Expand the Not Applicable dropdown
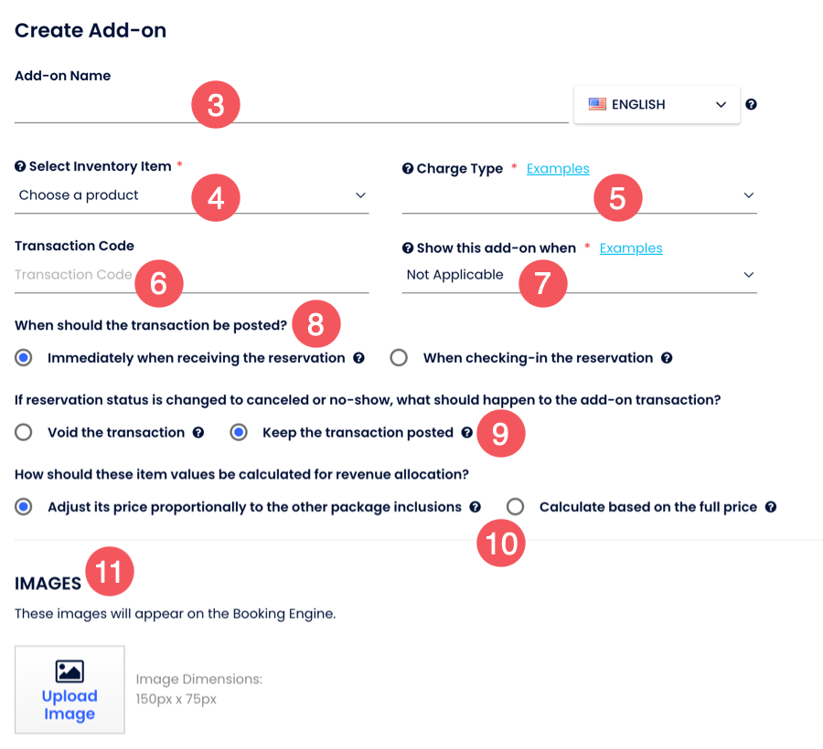The height and width of the screenshot is (749, 823). [x=579, y=275]
